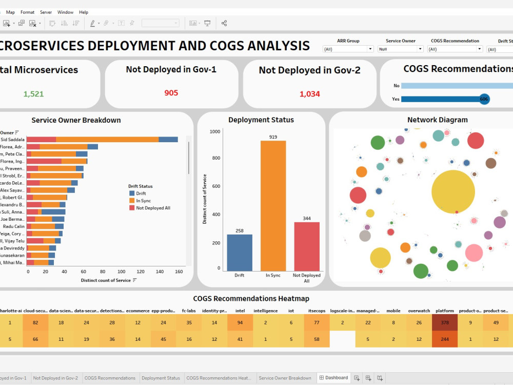Select the Not Deployed All legend entry

[x=148, y=207]
